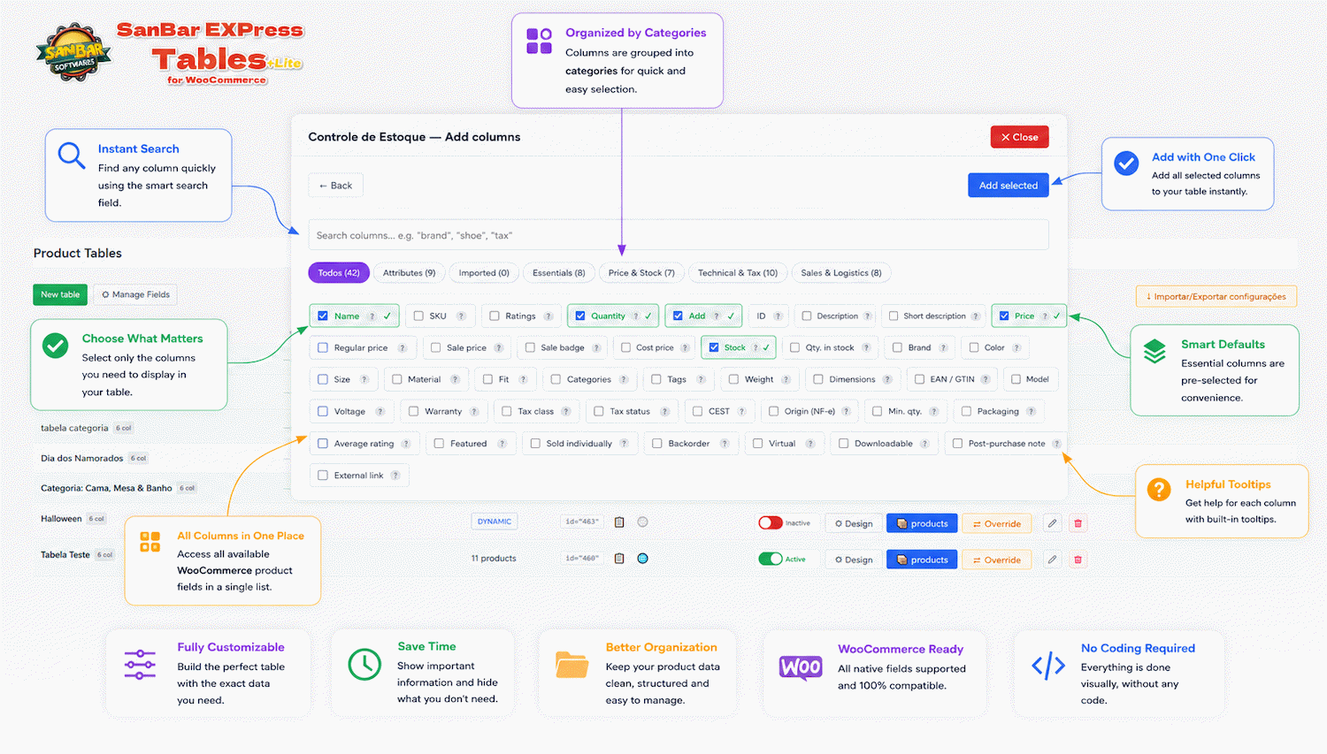Select the Sales & Logistics (8) tab
The image size is (1327, 754).
[x=841, y=273]
